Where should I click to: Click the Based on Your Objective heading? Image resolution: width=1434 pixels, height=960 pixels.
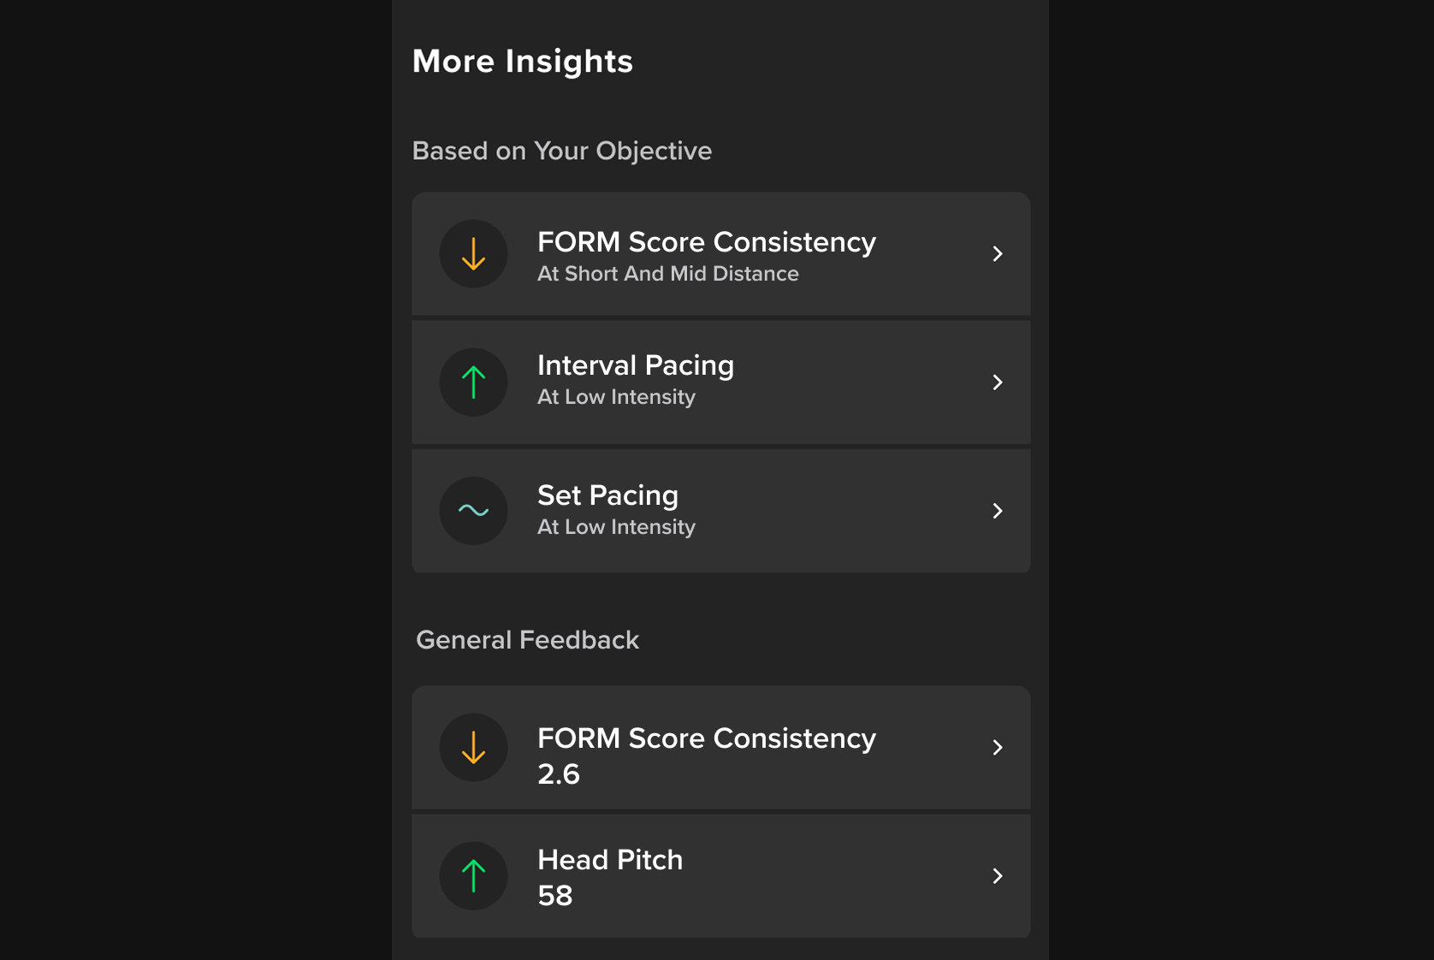pyautogui.click(x=561, y=151)
